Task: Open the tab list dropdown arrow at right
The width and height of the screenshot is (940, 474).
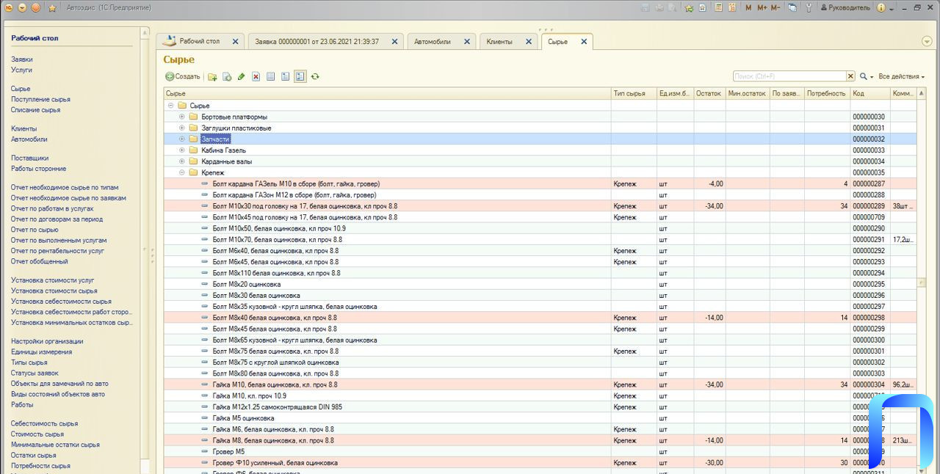Action: [927, 42]
